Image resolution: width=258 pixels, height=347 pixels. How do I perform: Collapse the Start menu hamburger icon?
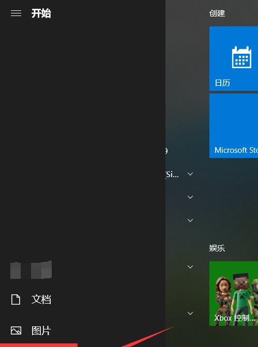point(16,13)
